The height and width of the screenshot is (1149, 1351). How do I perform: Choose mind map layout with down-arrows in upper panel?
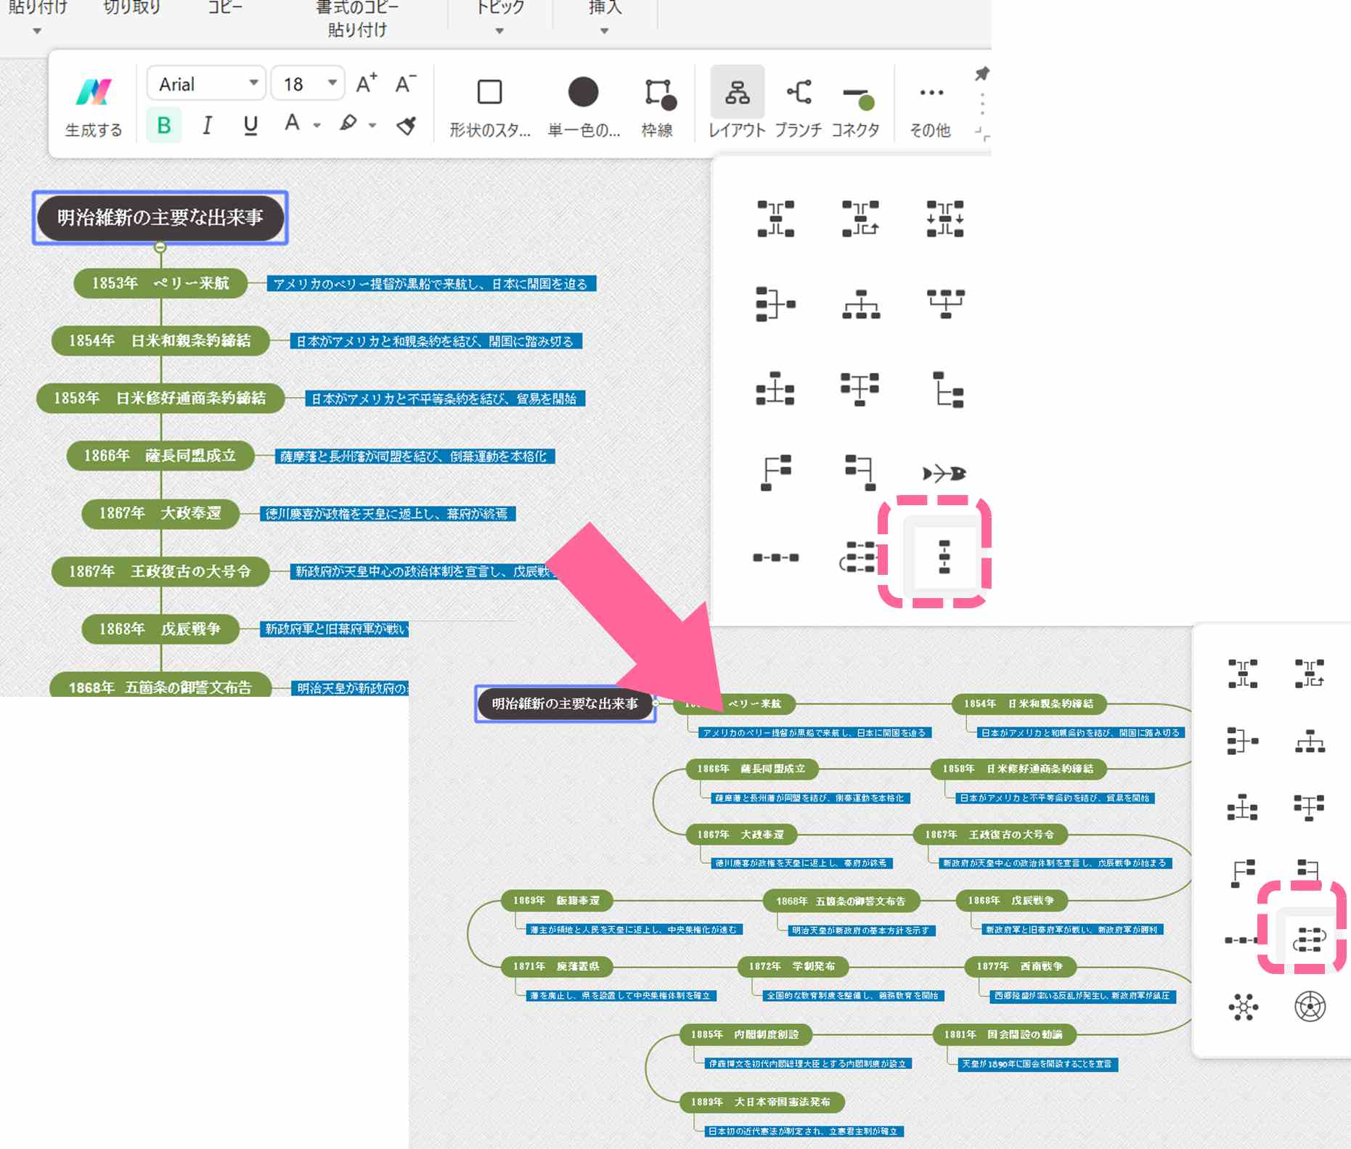(x=944, y=218)
